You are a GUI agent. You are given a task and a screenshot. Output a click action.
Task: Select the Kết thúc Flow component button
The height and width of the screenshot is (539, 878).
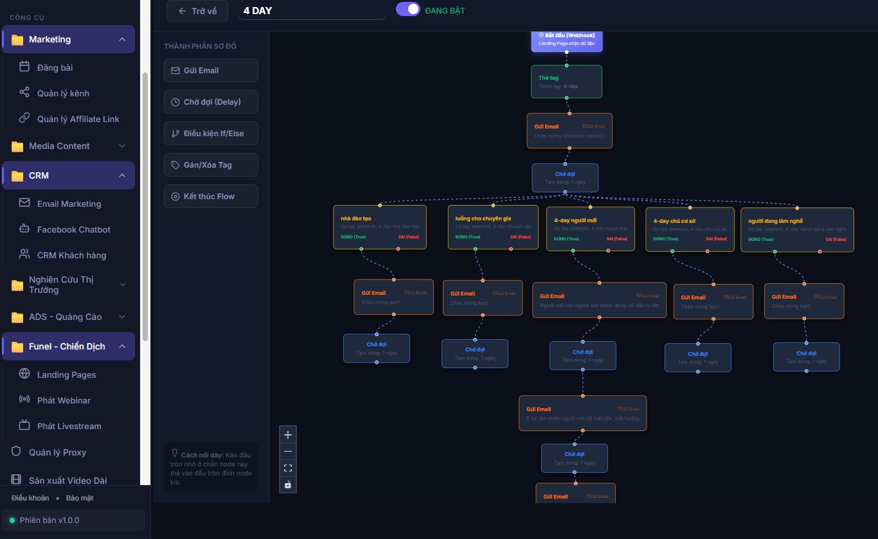pos(211,197)
